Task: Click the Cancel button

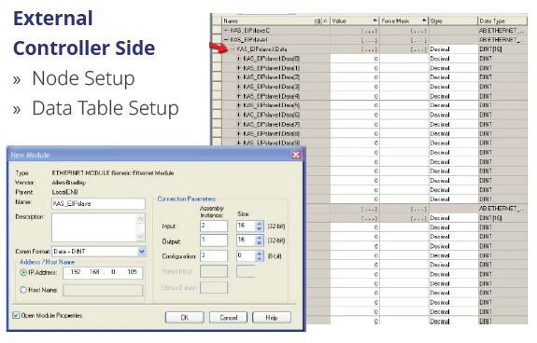Action: click(229, 318)
